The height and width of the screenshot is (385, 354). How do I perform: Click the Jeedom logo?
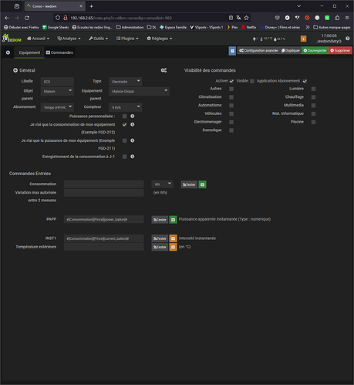pos(12,38)
